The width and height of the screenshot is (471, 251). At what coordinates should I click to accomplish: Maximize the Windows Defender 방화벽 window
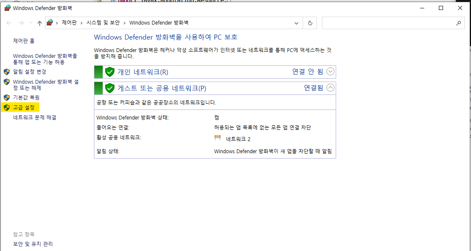coord(441,8)
